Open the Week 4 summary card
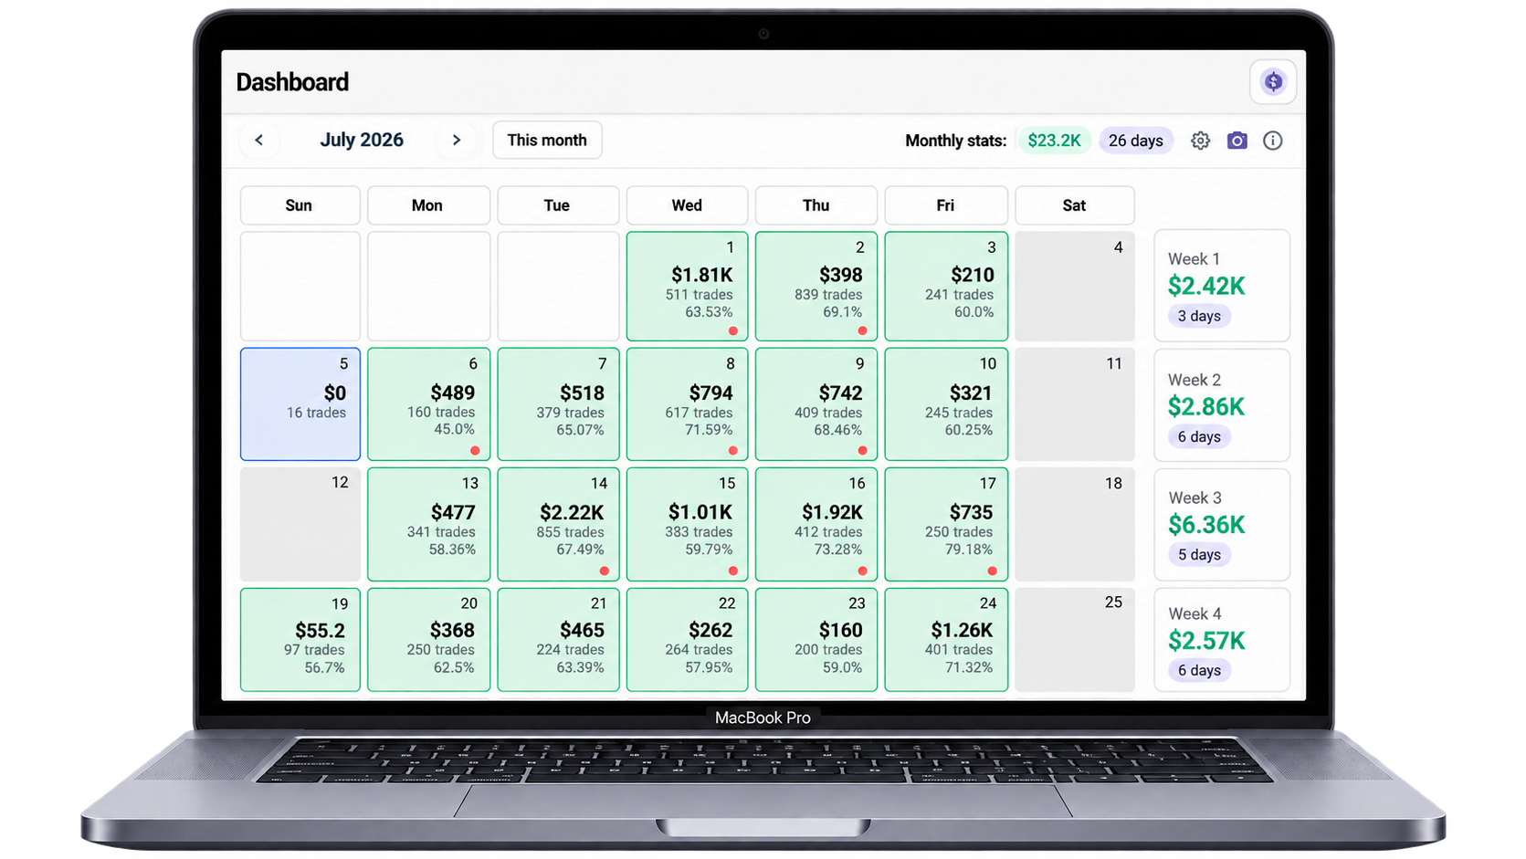The image size is (1526, 859). pyautogui.click(x=1222, y=640)
